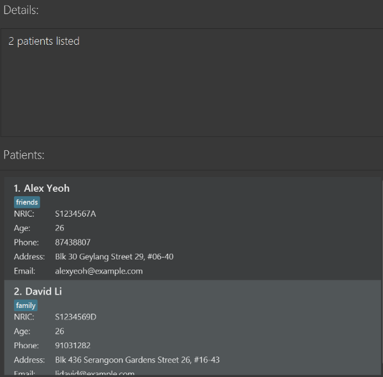This screenshot has width=383, height=377.
Task: Click David Li's age value 26
Action: [x=59, y=331]
